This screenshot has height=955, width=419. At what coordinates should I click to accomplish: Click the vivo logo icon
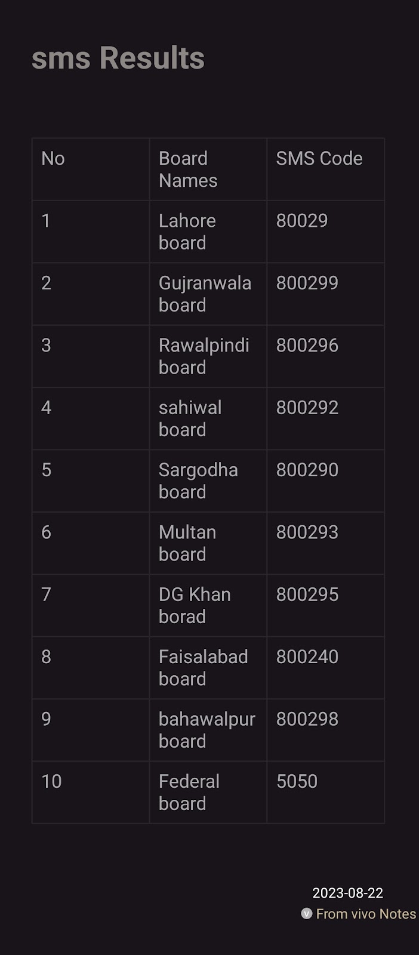307,914
